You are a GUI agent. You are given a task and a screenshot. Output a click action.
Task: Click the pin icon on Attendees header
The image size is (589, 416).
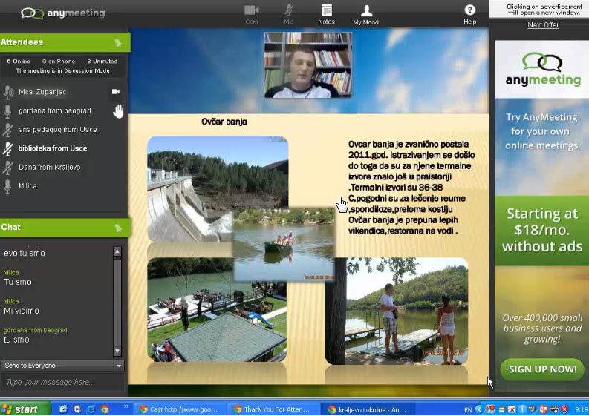click(x=117, y=43)
